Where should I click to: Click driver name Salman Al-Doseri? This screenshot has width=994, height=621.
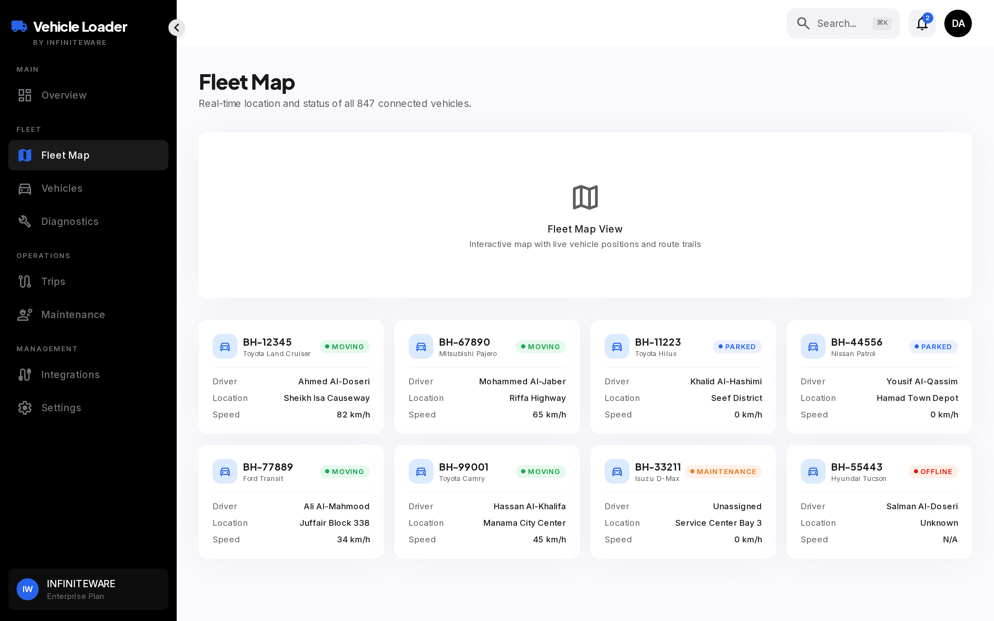[x=922, y=506]
